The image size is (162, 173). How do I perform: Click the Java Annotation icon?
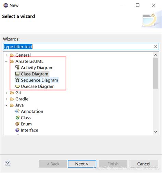tap(17, 111)
